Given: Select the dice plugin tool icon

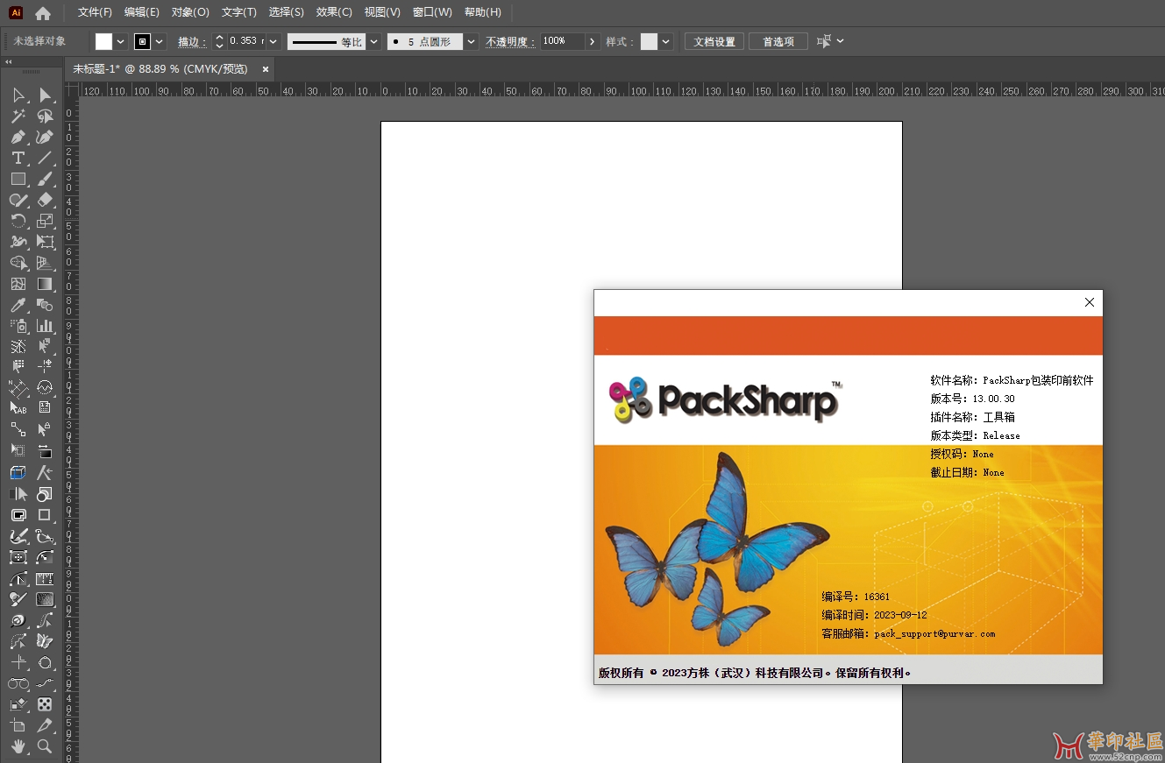Looking at the screenshot, I should [x=45, y=704].
